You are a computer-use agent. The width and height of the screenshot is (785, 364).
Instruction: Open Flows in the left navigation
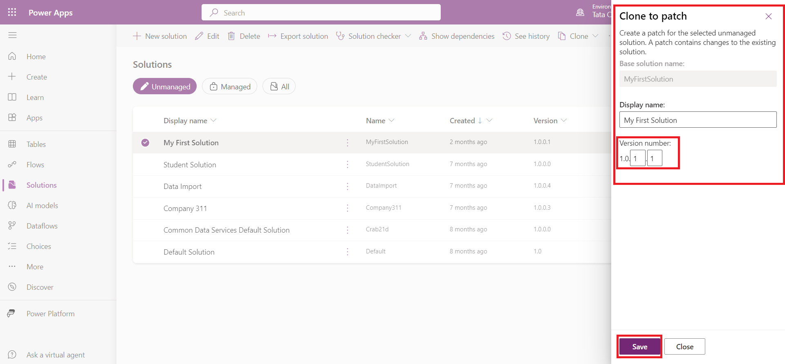(x=35, y=165)
